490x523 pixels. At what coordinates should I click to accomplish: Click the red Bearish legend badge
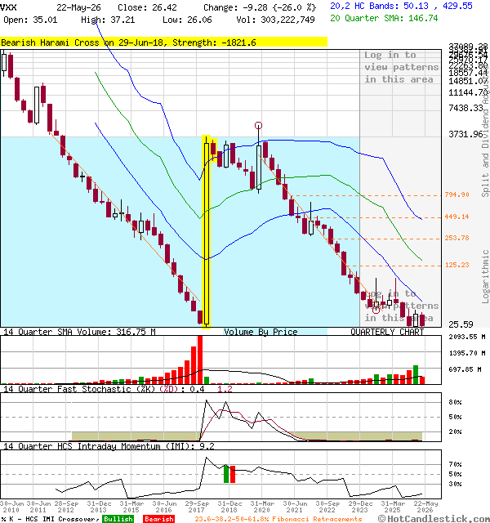click(159, 519)
